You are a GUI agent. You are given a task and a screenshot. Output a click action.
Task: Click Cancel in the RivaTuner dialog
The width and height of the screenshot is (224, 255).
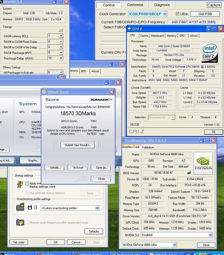76,242
